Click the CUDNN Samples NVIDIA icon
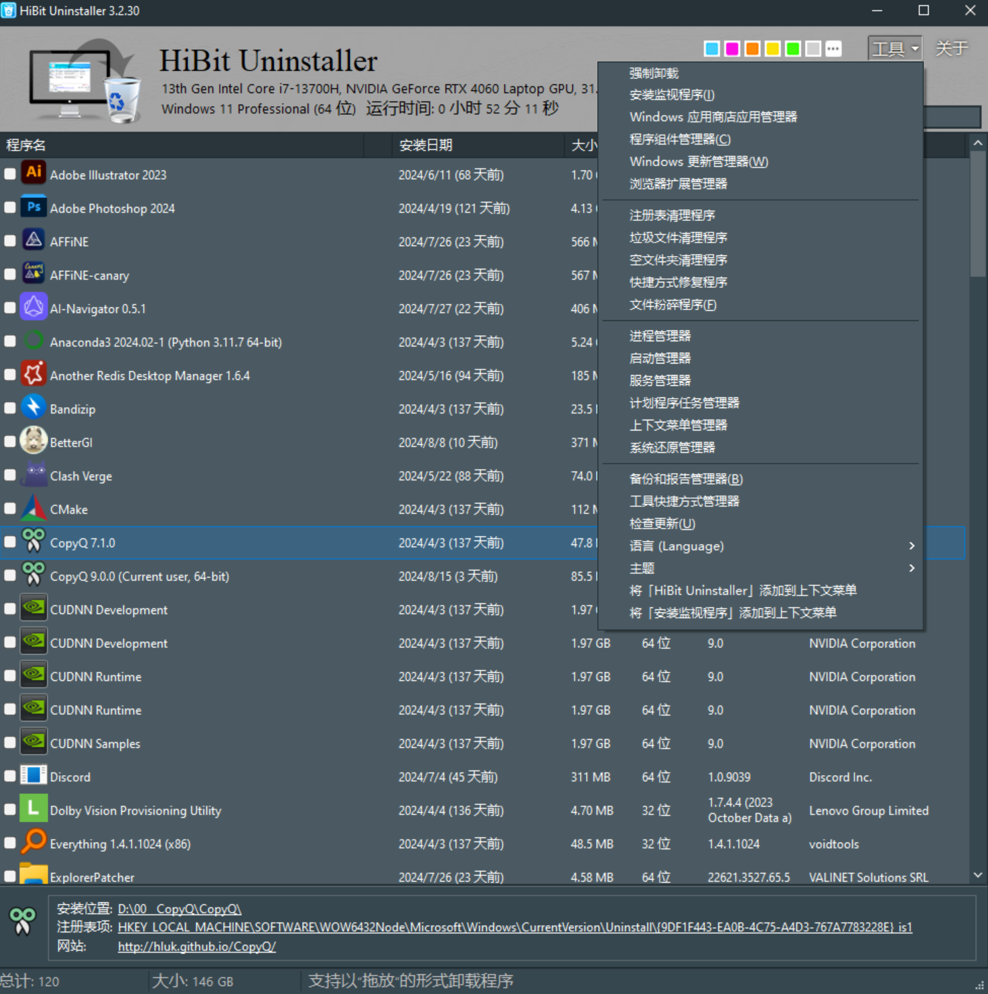The image size is (988, 994). (x=33, y=743)
